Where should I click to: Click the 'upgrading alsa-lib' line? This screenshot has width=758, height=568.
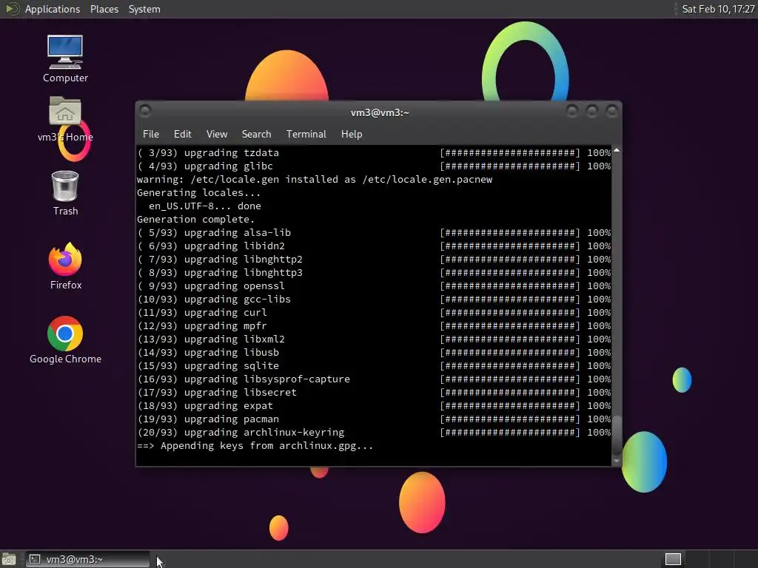(x=374, y=233)
